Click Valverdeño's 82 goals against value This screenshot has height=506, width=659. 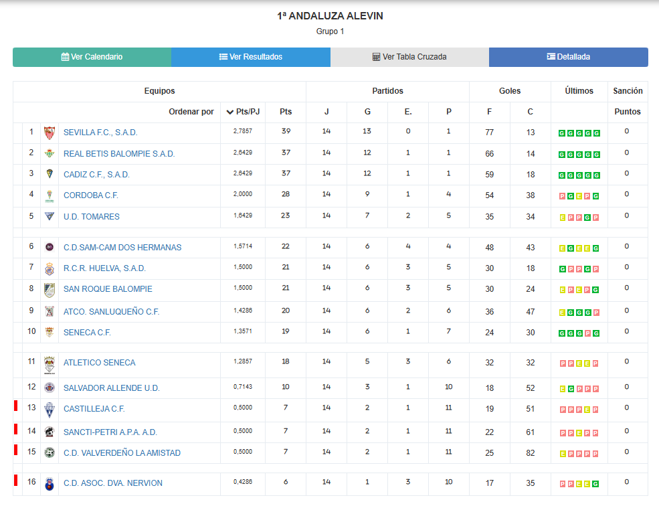click(531, 453)
